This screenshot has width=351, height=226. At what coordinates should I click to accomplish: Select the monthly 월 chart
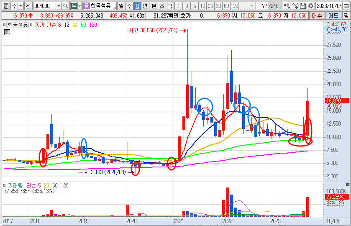tap(137, 6)
